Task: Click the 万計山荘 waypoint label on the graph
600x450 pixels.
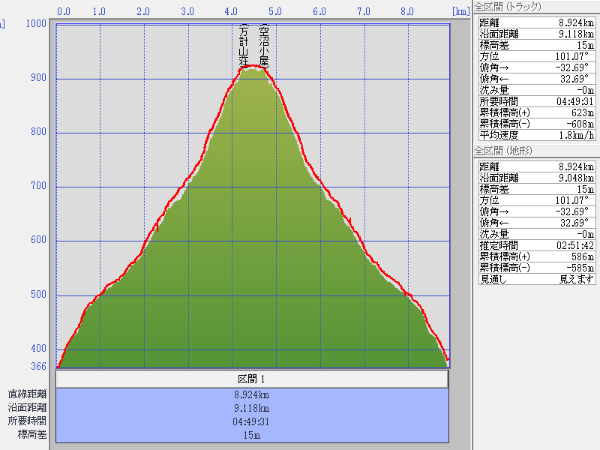Action: pos(244,46)
